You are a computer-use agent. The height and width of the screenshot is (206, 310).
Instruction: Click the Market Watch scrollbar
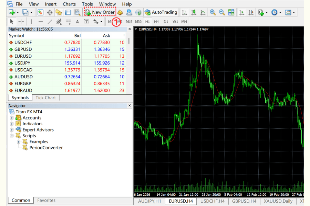click(x=129, y=41)
